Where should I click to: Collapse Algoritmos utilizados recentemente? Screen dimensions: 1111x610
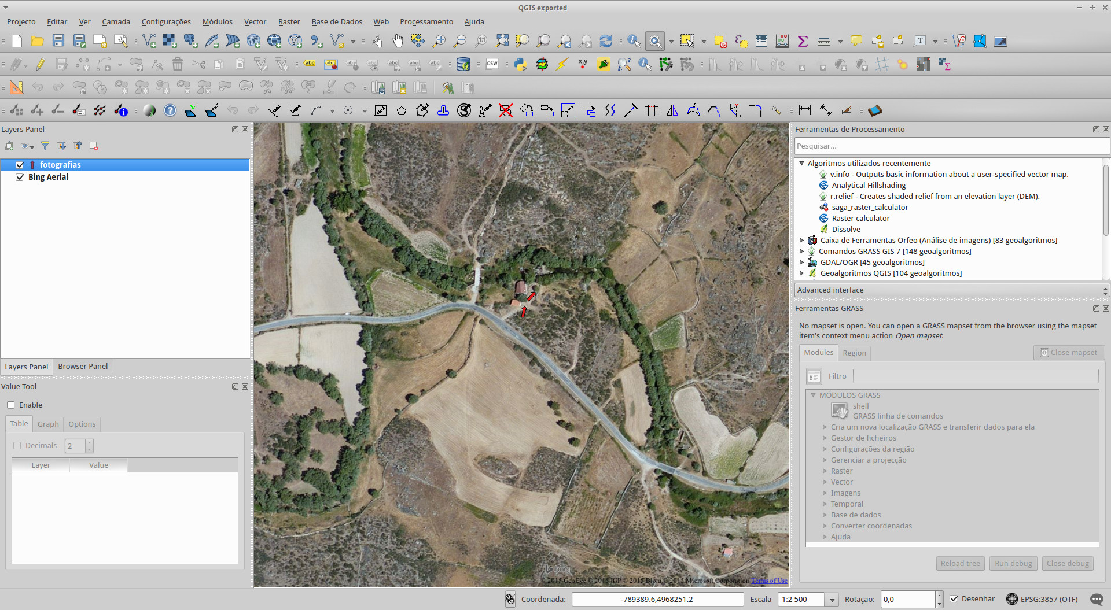click(801, 163)
